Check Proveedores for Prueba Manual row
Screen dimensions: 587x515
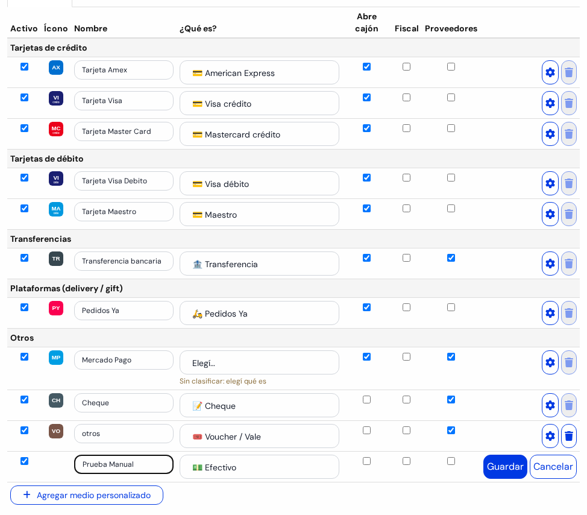(451, 461)
